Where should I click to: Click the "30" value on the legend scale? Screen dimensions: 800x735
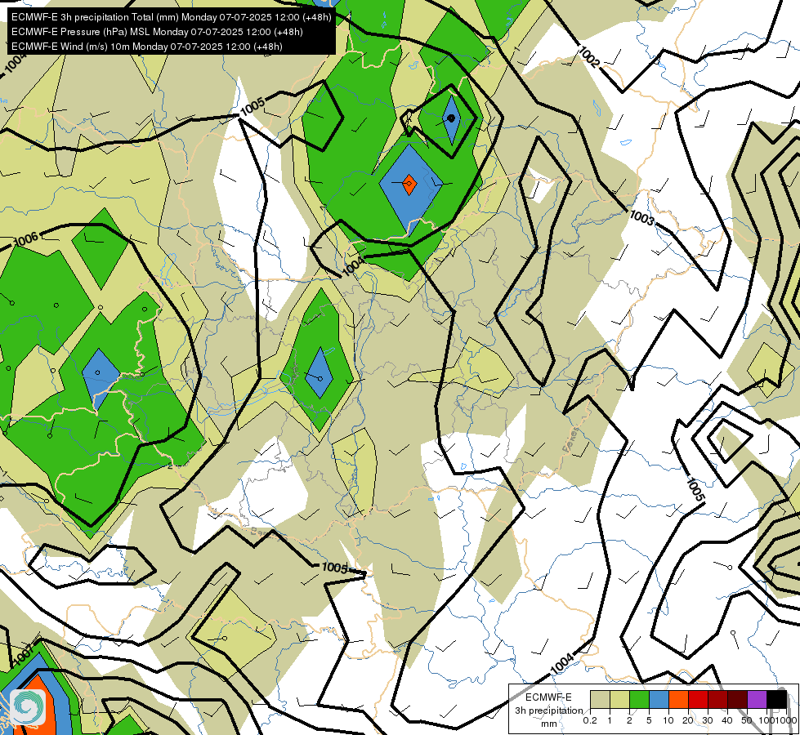(x=708, y=720)
